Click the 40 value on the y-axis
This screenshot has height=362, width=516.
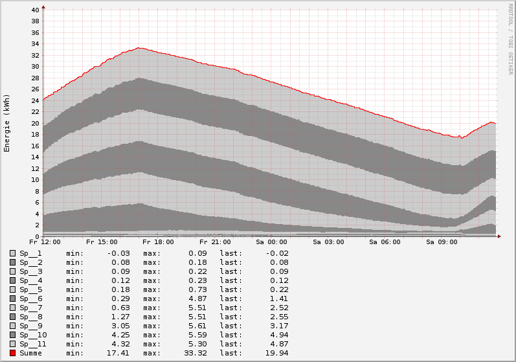click(x=35, y=10)
